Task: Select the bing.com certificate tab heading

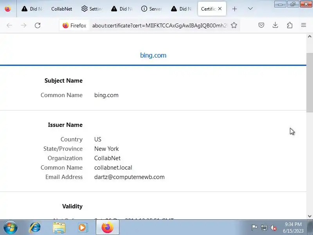Action: point(153,55)
